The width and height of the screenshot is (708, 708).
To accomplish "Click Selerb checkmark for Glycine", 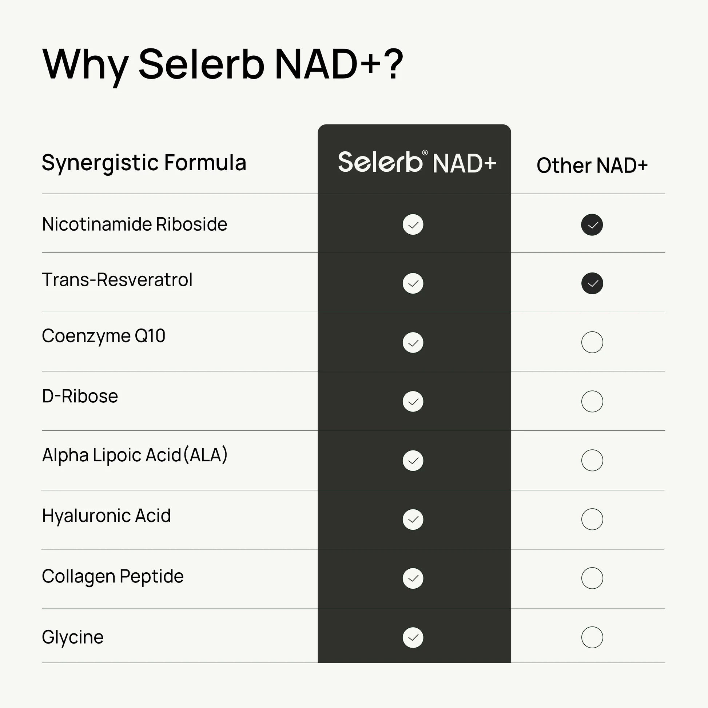I will pyautogui.click(x=413, y=638).
